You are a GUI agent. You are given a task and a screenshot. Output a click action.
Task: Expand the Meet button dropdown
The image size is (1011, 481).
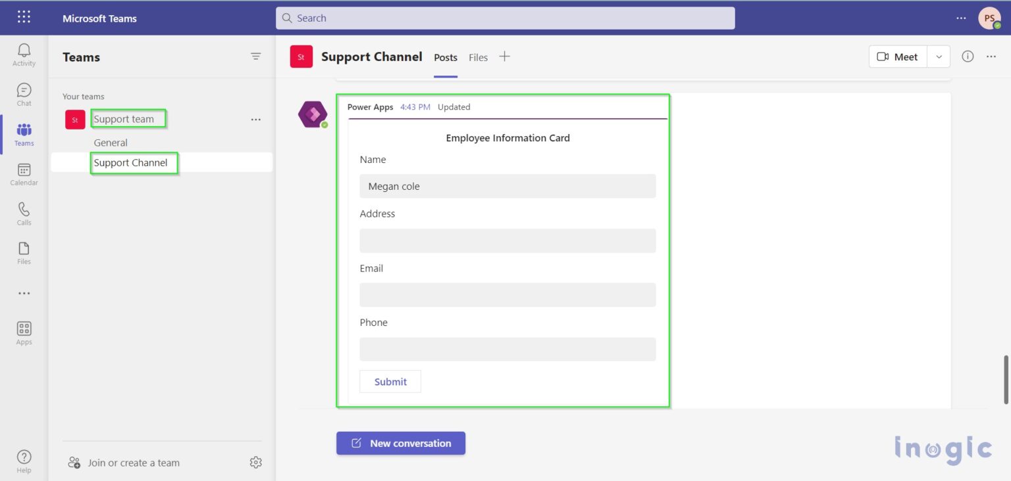[x=939, y=57]
